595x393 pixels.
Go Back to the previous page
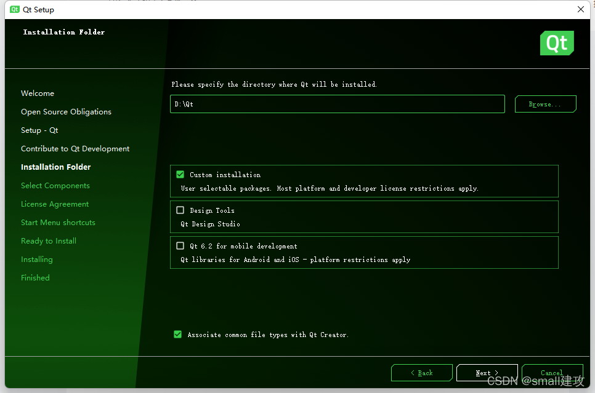(421, 373)
